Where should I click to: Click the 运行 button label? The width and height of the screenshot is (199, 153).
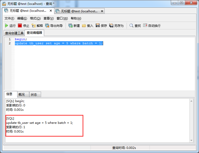coord(12,26)
